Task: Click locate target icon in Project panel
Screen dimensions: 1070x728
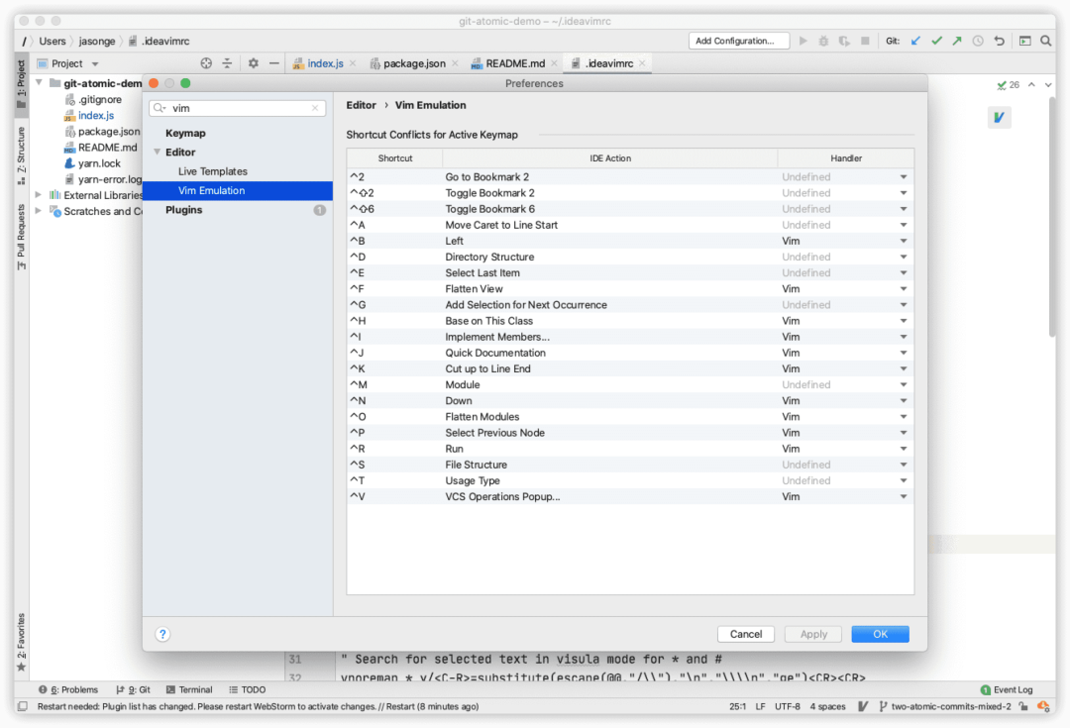Action: point(206,63)
